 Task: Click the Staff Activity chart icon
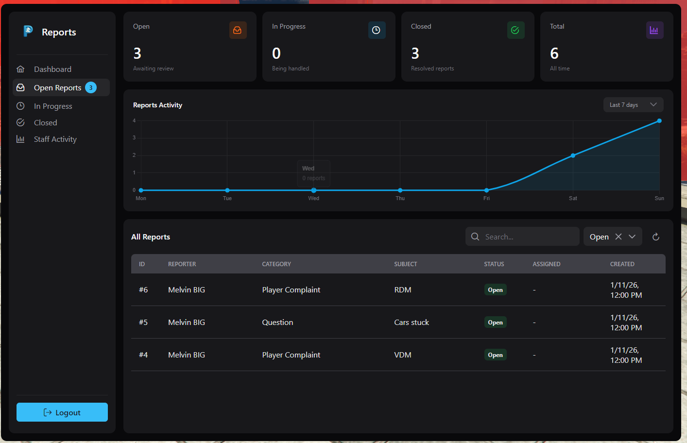20,139
